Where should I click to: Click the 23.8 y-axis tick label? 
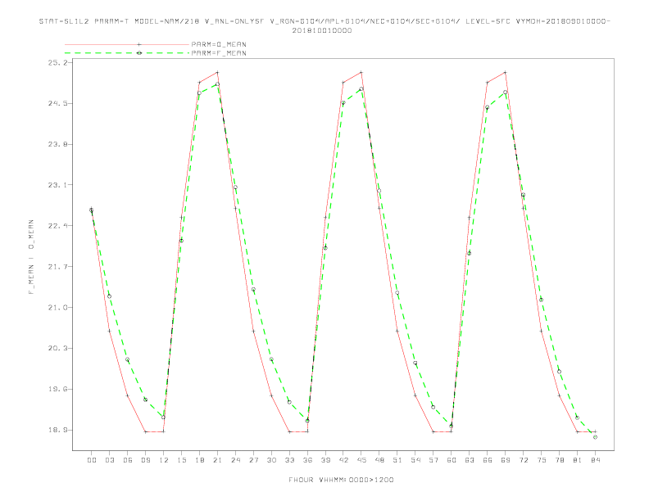pos(57,144)
